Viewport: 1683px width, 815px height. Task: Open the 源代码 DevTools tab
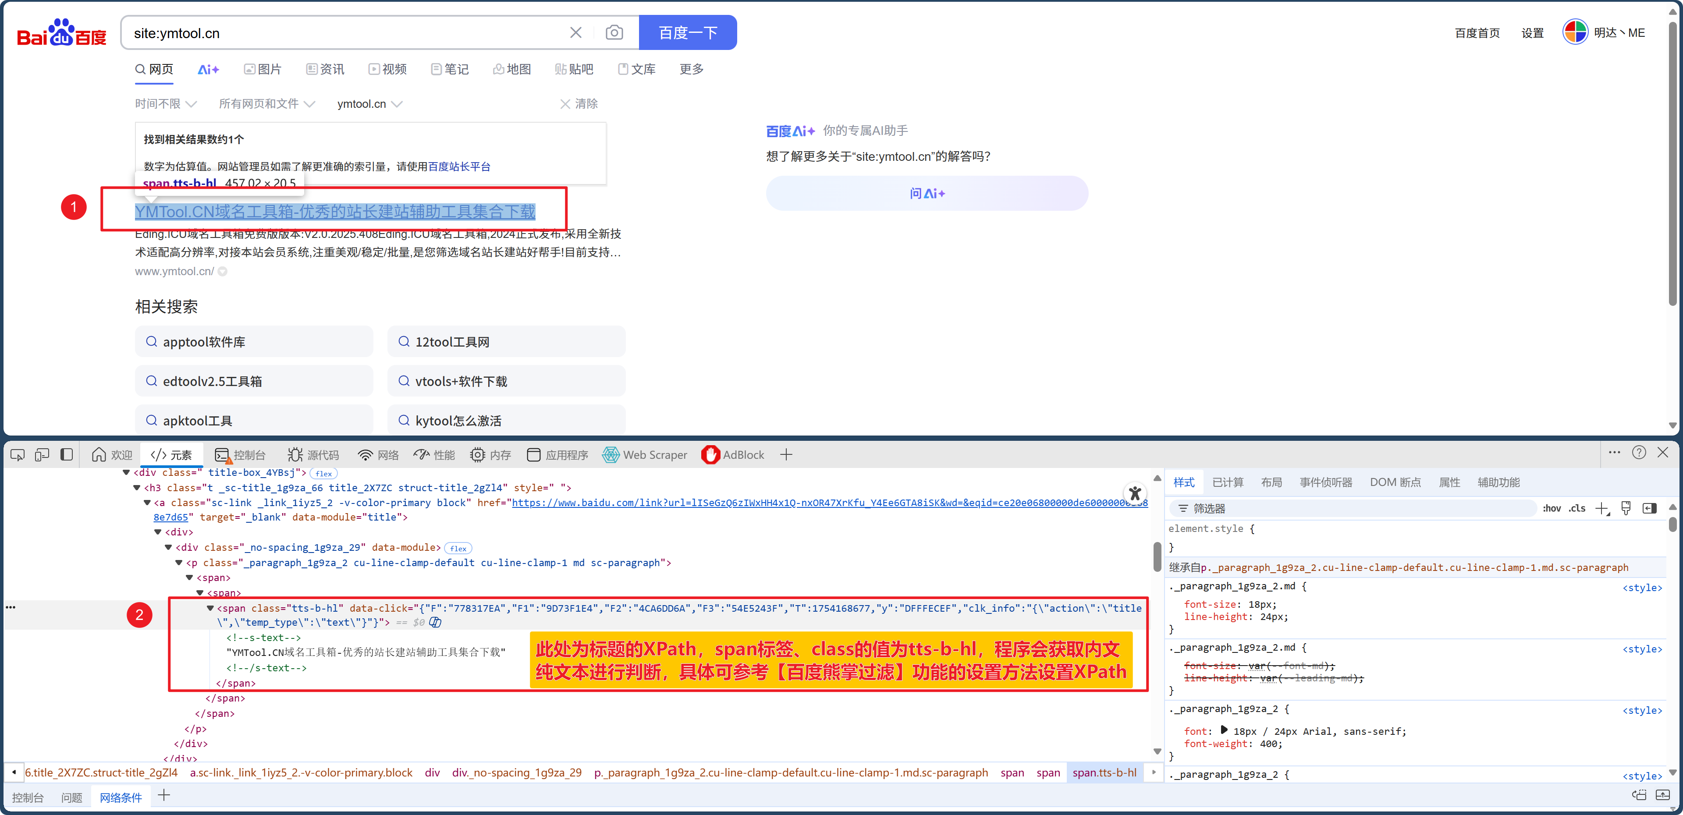314,454
